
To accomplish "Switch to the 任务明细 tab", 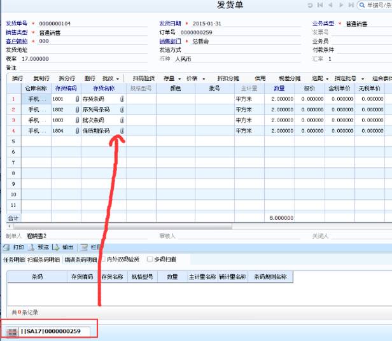I will point(13,260).
